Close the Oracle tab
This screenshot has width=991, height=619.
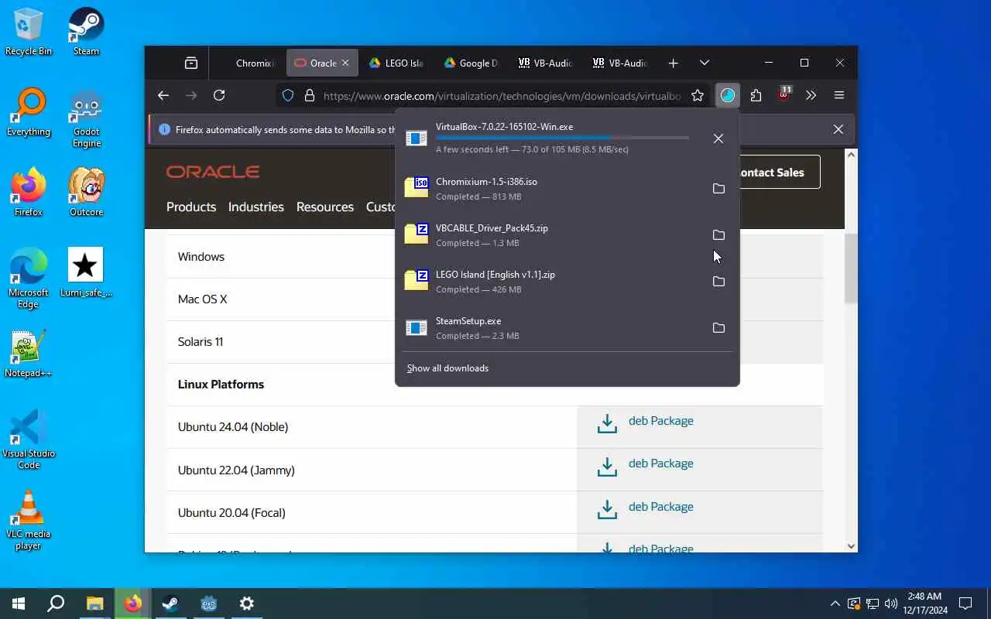[x=345, y=63]
